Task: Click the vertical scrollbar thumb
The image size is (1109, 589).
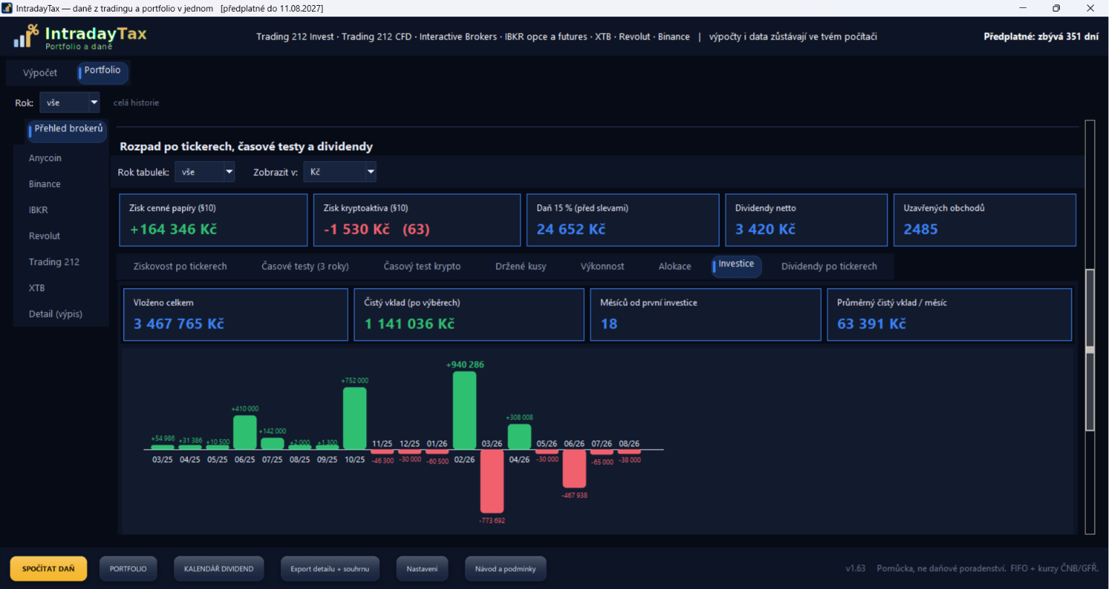Action: click(x=1090, y=350)
